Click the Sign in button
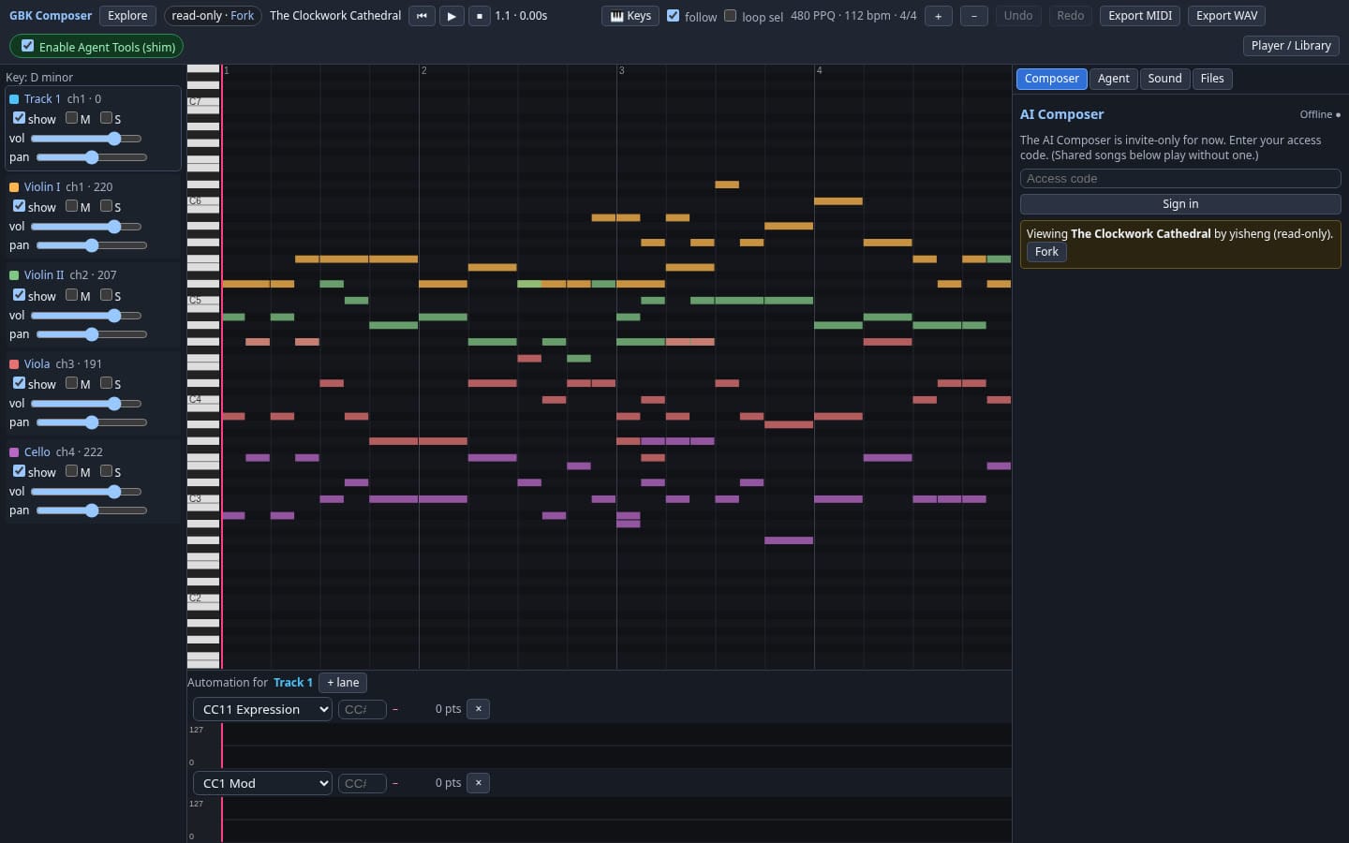1349x843 pixels. [1180, 204]
